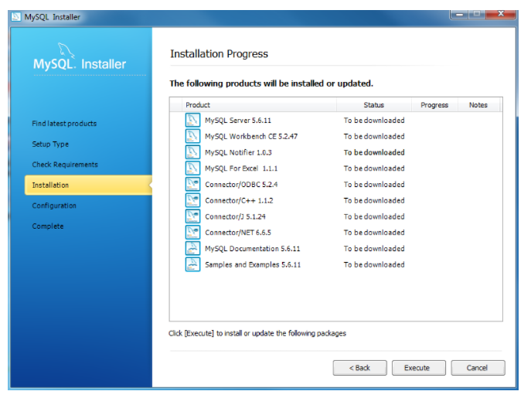This screenshot has height=398, width=531.
Task: Click the 'Click [Execute] to install' hint text
Action: [257, 333]
